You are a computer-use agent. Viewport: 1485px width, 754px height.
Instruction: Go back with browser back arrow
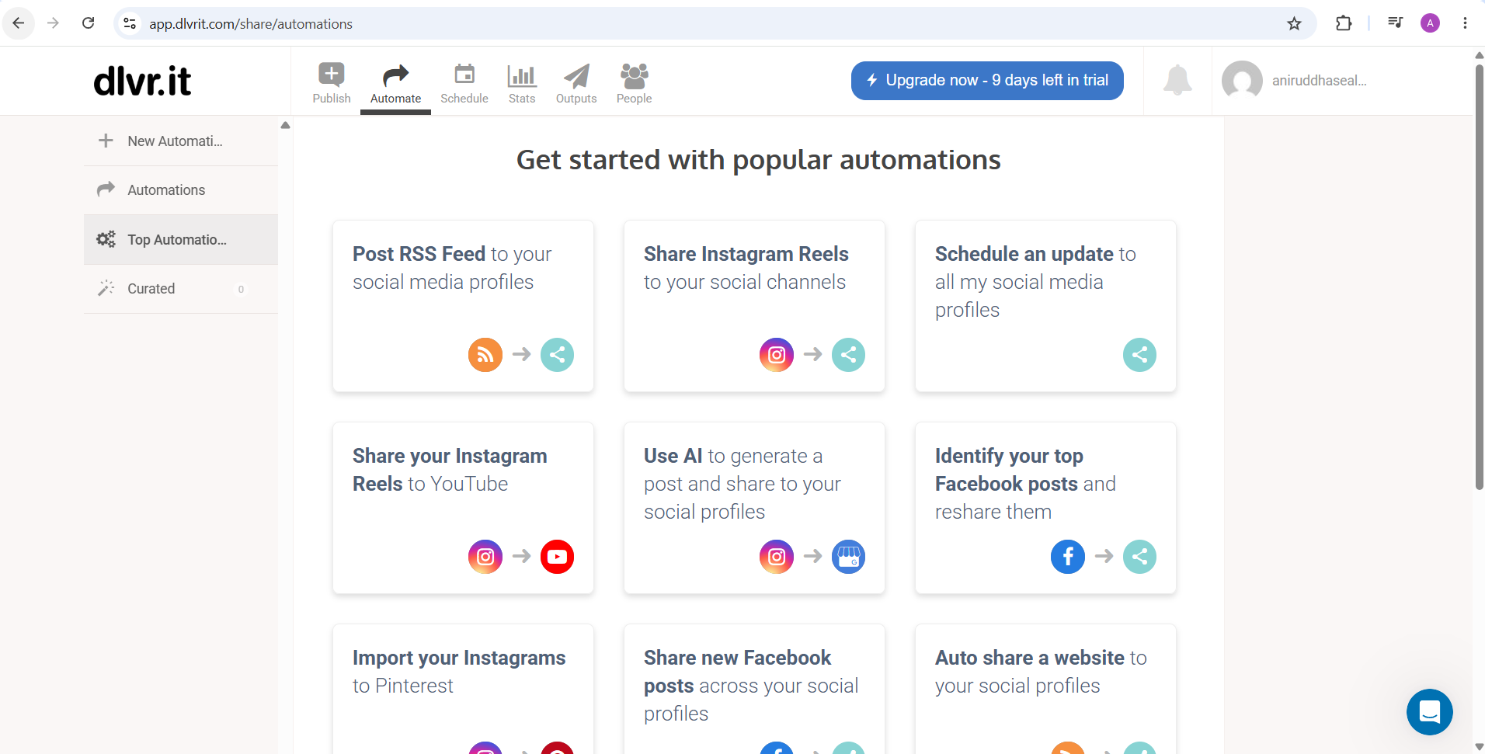[x=19, y=23]
